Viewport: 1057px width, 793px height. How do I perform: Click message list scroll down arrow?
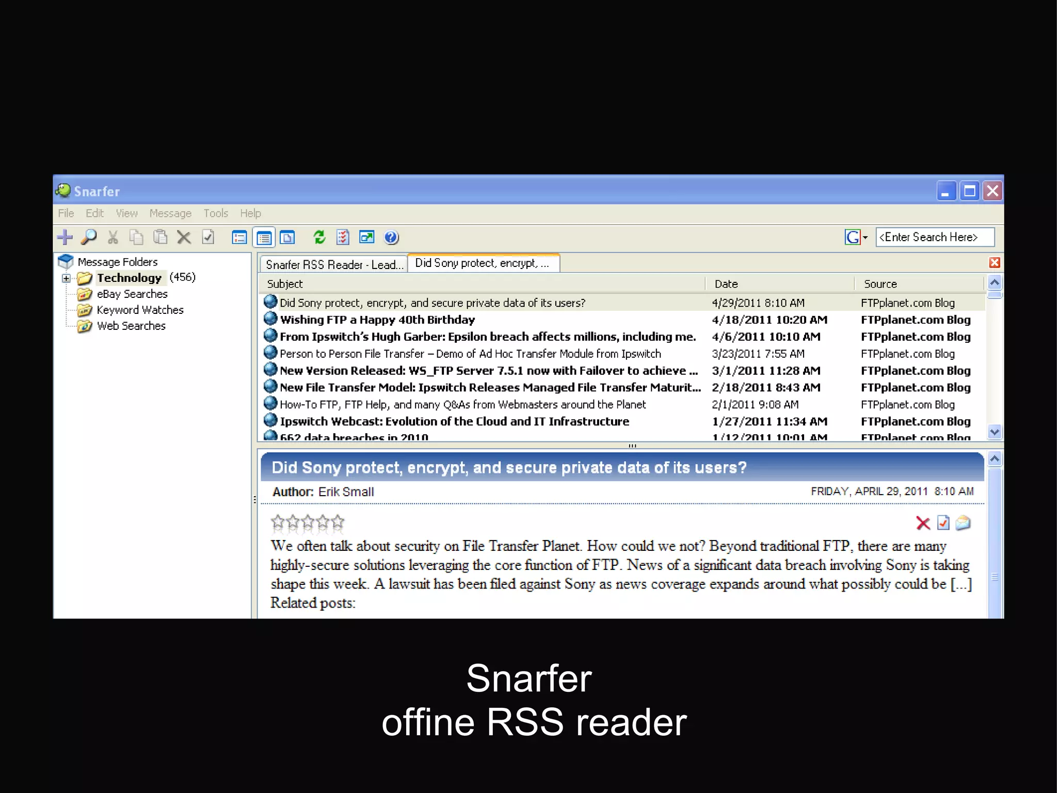click(x=995, y=432)
